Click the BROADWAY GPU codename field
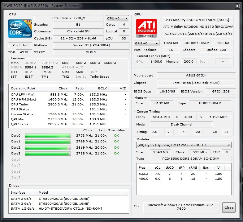 (197, 27)
